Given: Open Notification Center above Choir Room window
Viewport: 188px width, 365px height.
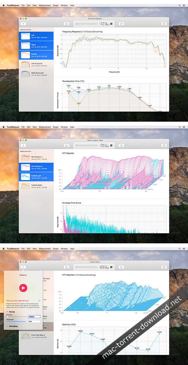Looking at the screenshot, I should click(x=184, y=249).
